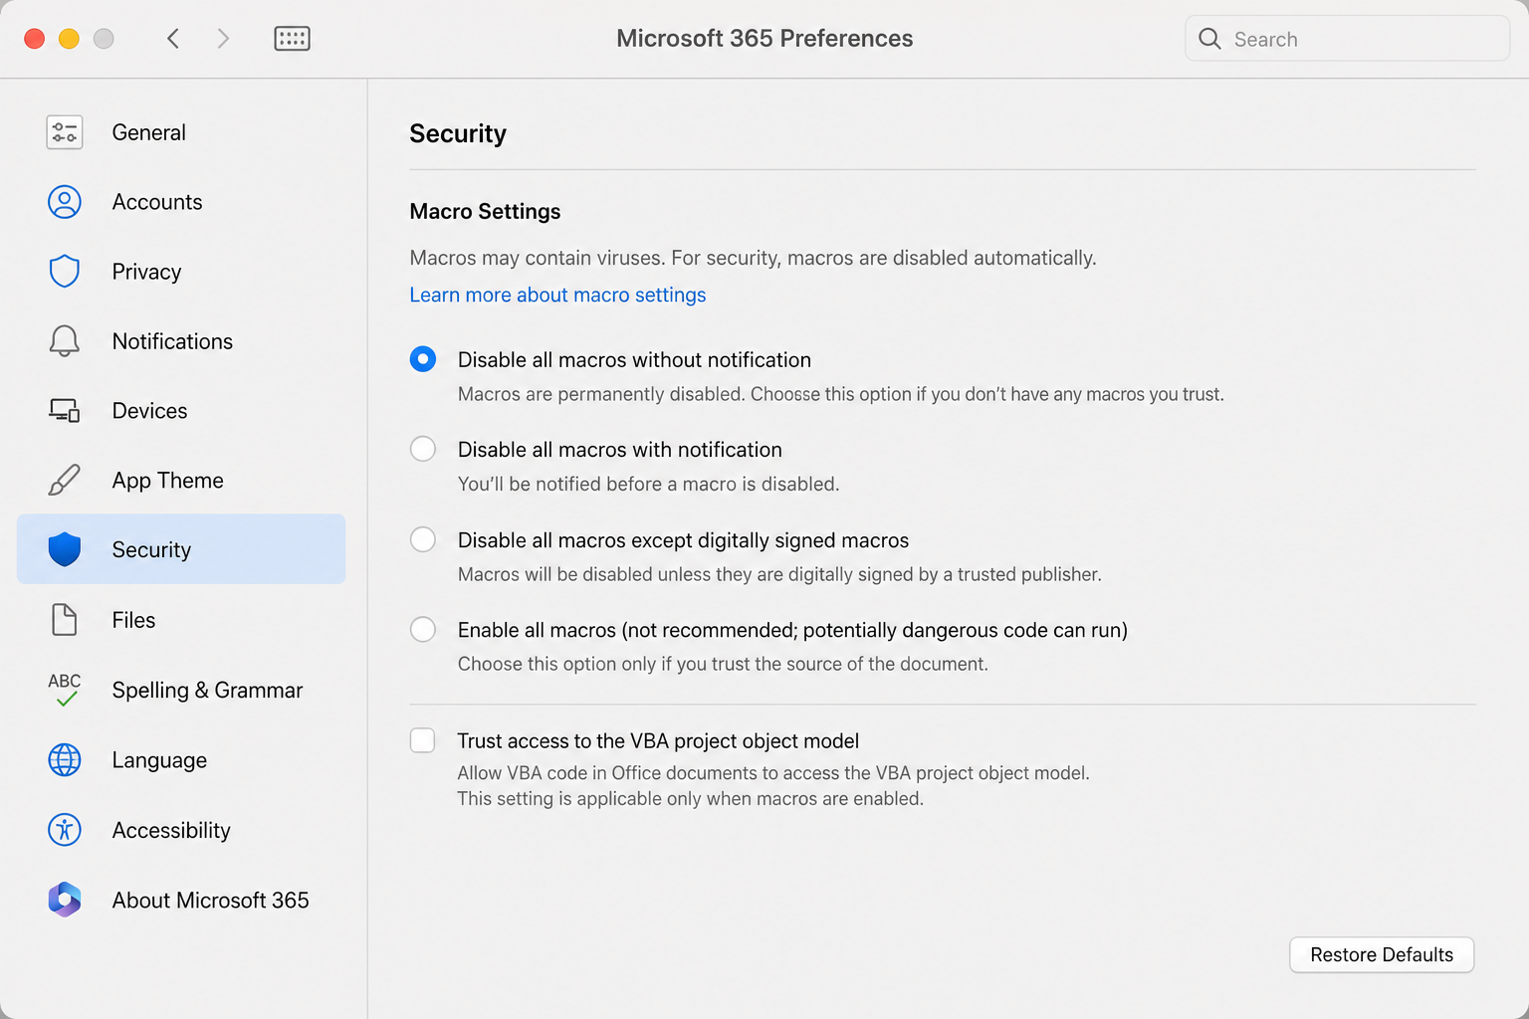The image size is (1529, 1019).
Task: Click the Accessibility figure icon
Action: click(65, 829)
